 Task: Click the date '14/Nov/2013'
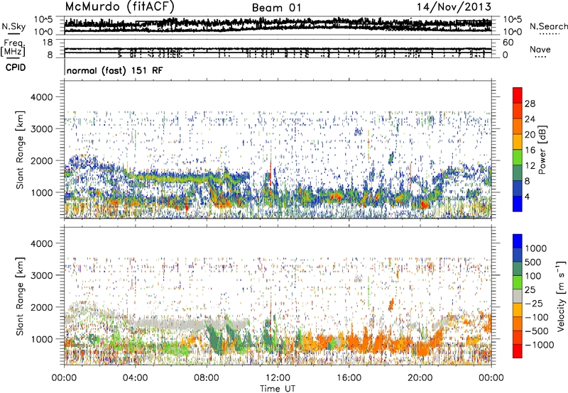pyautogui.click(x=454, y=6)
